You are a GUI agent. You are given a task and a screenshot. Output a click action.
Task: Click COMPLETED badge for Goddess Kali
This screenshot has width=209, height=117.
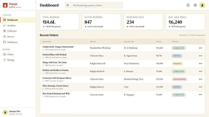179,48
